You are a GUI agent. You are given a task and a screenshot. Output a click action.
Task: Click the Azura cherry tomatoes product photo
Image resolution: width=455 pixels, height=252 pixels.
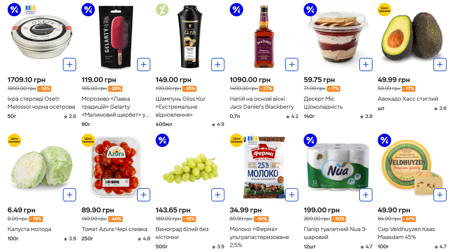pyautogui.click(x=115, y=170)
